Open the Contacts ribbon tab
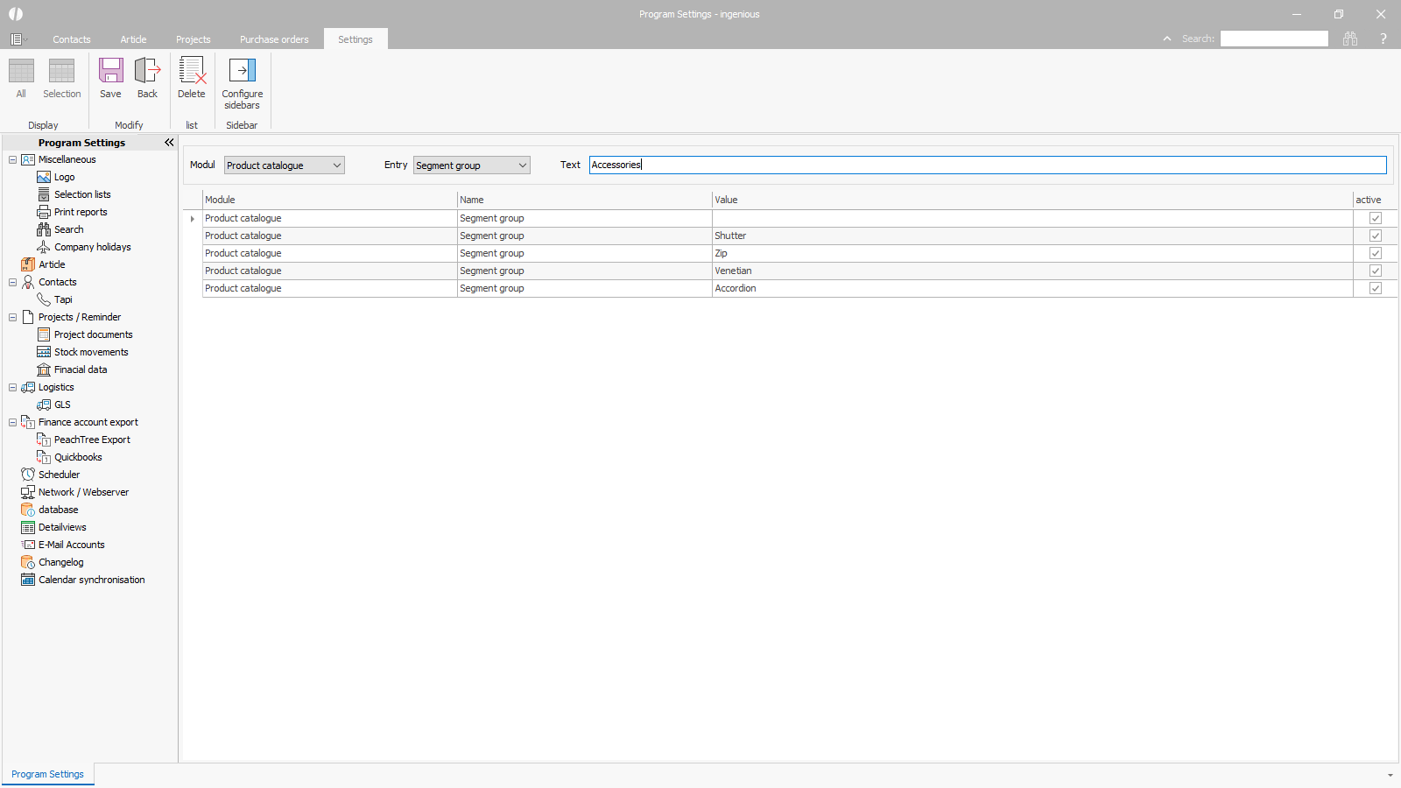1401x788 pixels. point(71,39)
